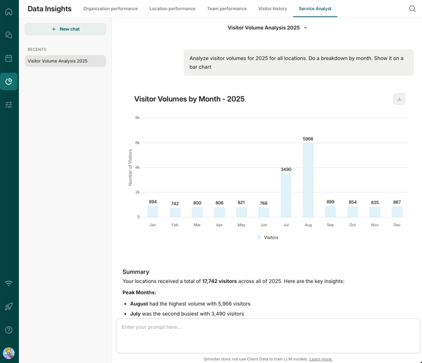Download the Visitor Volumes chart

pos(399,99)
